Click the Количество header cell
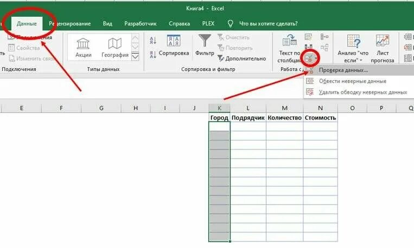 click(285, 118)
